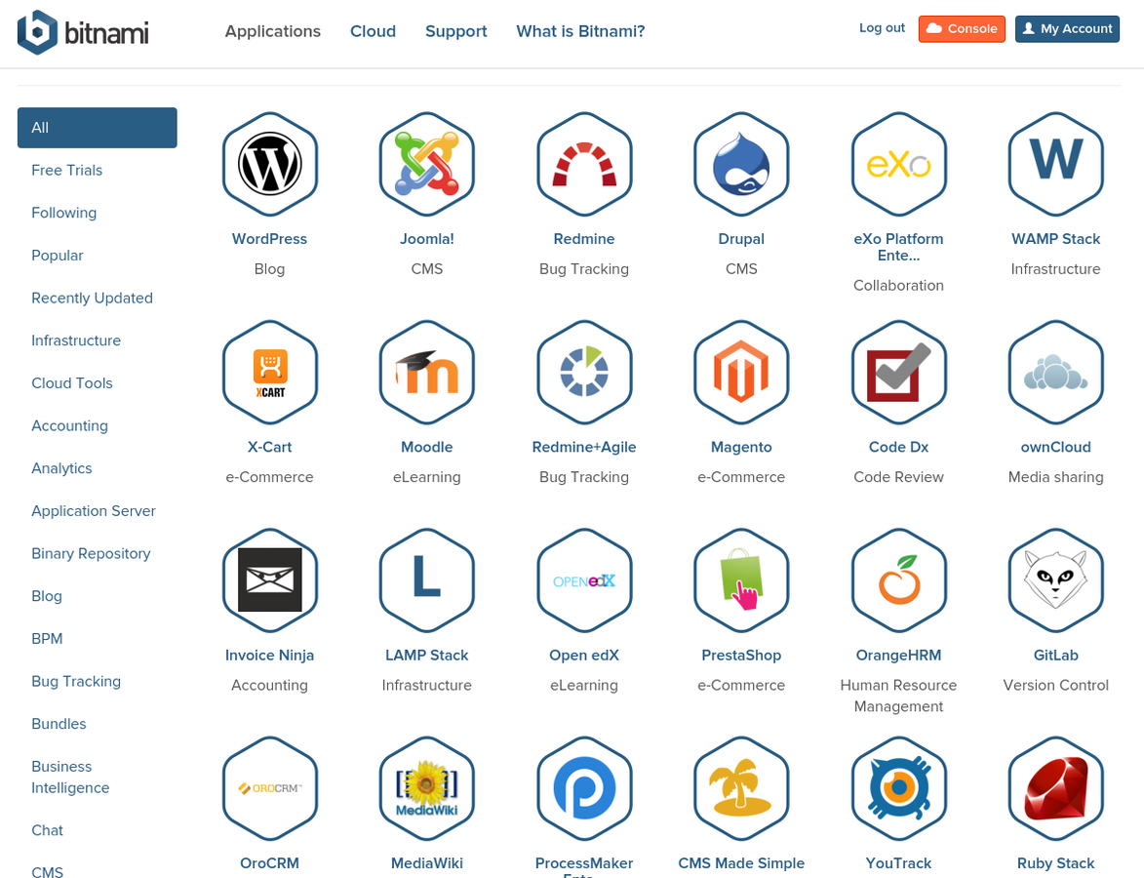Select Accounting category in sidebar

click(x=70, y=425)
